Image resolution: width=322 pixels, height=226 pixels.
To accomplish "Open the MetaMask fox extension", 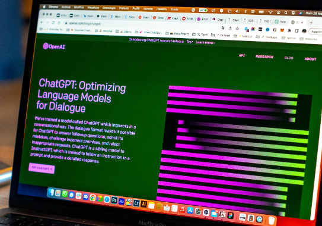I will 282,30.
